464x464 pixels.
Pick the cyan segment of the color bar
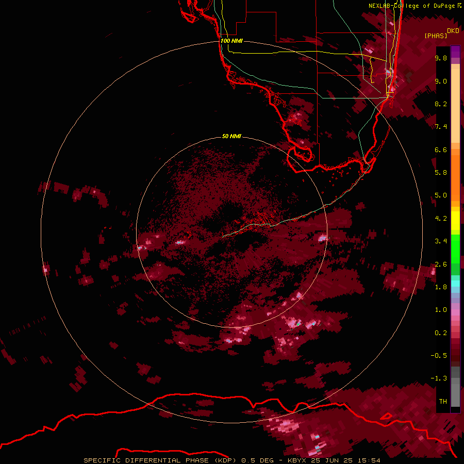[x=455, y=284]
